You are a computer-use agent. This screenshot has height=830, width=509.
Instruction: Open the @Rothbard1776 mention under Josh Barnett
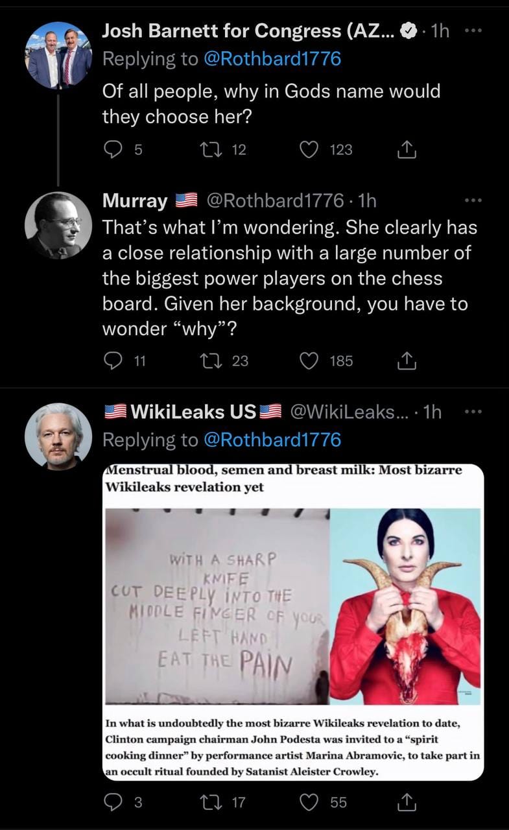[x=272, y=59]
